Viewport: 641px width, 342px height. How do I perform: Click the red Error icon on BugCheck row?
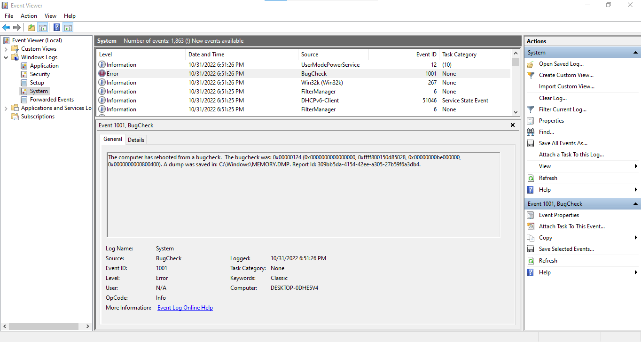click(x=102, y=73)
